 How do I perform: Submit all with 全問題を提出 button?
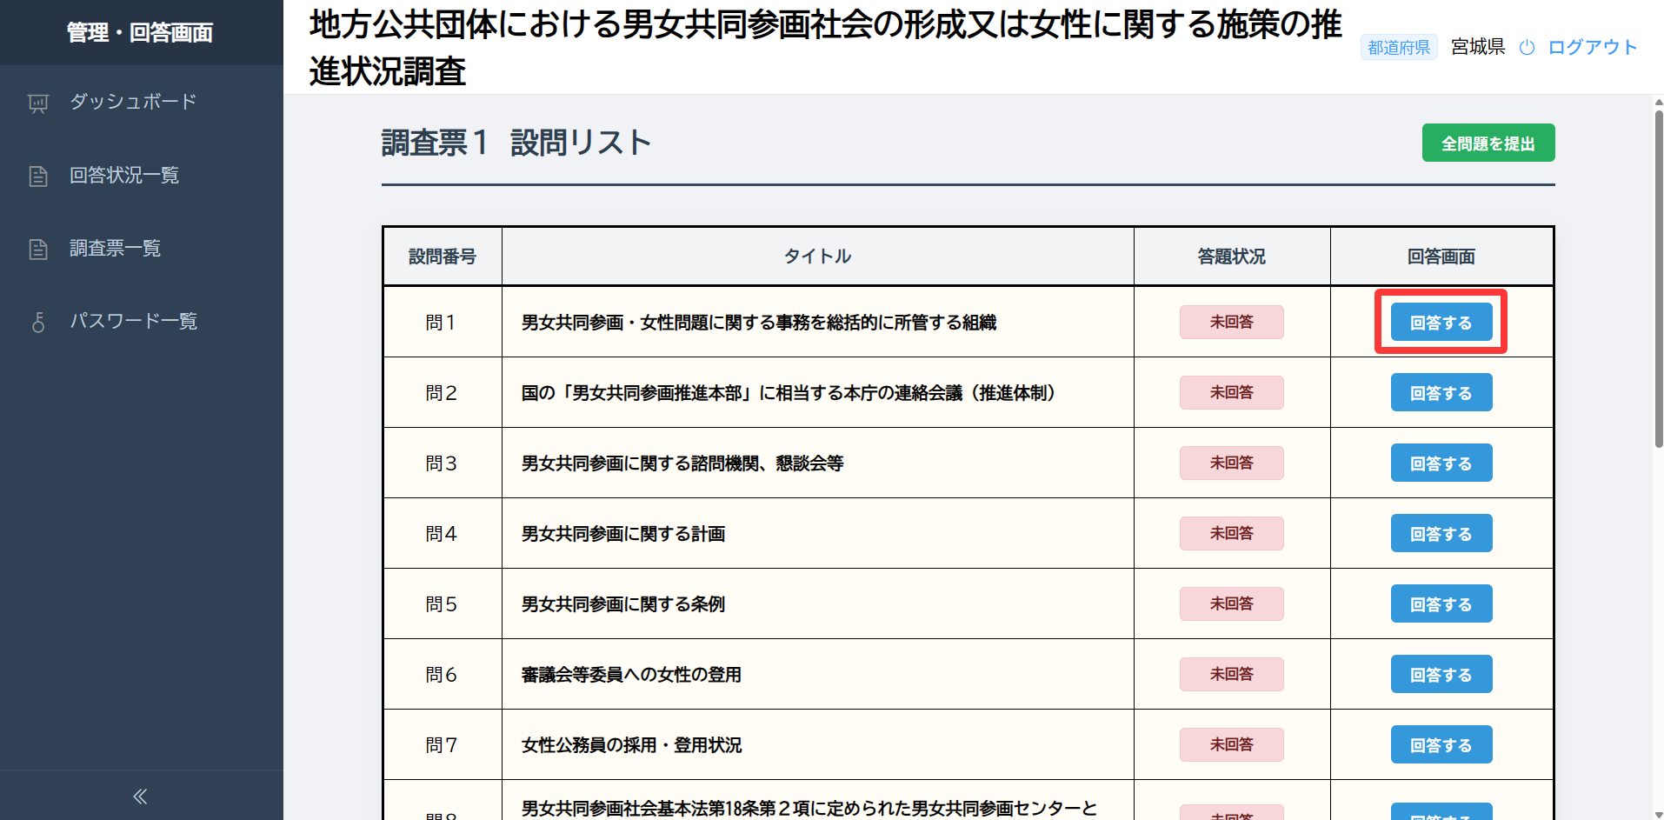(1488, 143)
